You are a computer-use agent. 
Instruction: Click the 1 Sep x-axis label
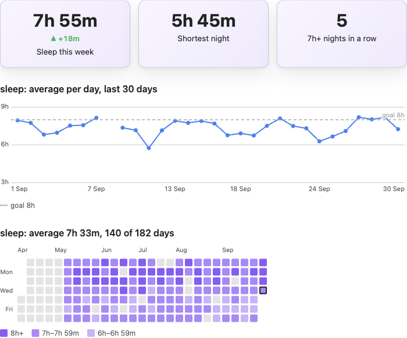point(19,189)
